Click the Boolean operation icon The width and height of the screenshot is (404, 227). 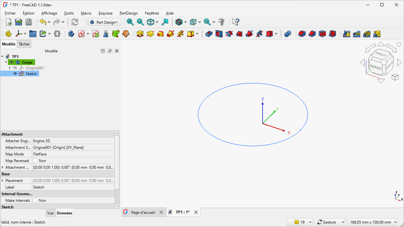[287, 34]
